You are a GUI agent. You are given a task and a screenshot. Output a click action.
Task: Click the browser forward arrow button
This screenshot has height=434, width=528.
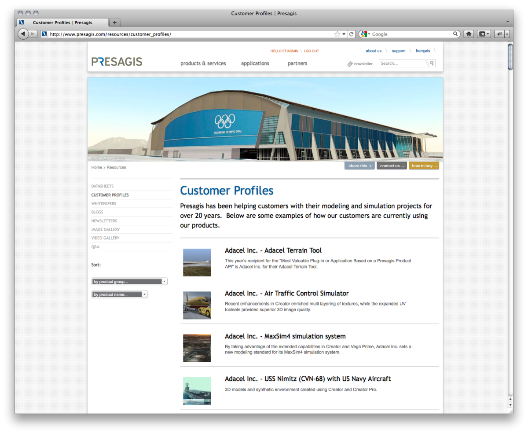click(33, 34)
